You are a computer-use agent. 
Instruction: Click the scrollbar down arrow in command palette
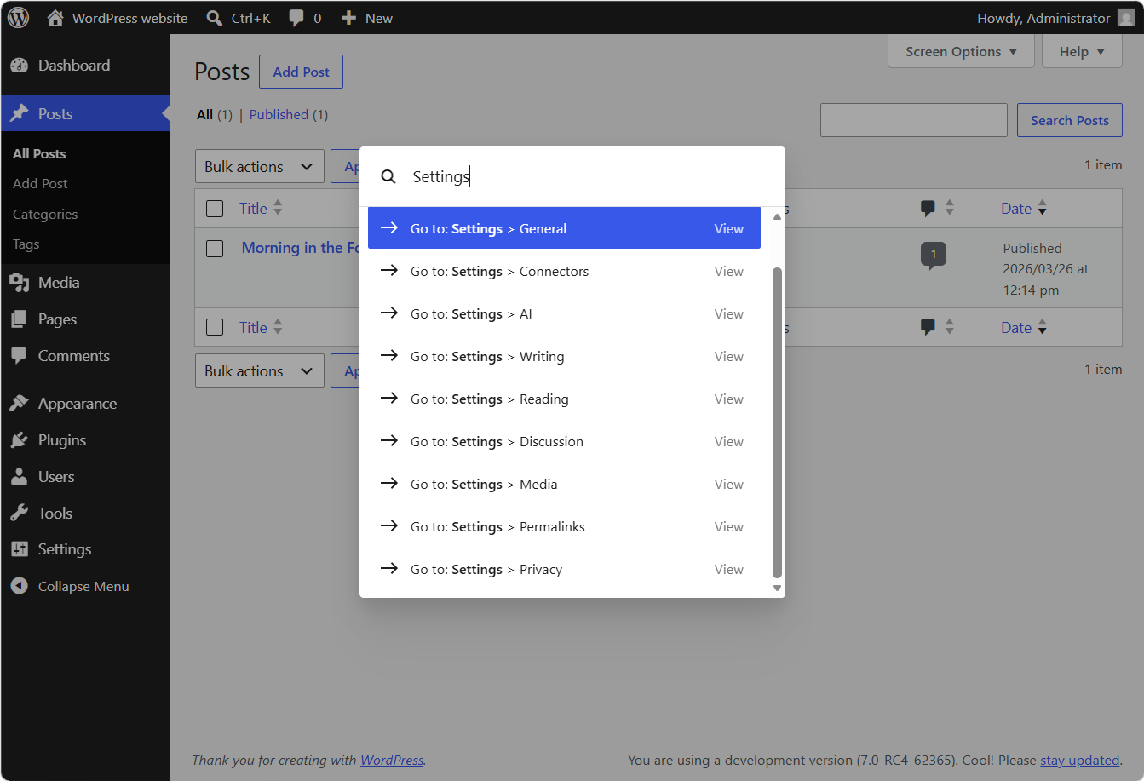(777, 588)
